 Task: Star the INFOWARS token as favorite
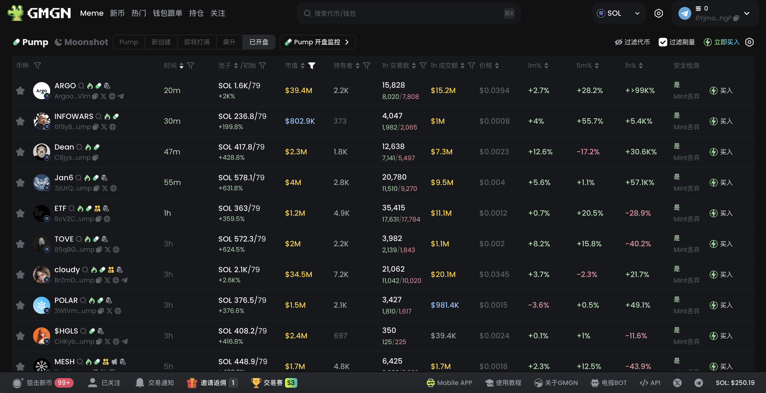point(20,121)
